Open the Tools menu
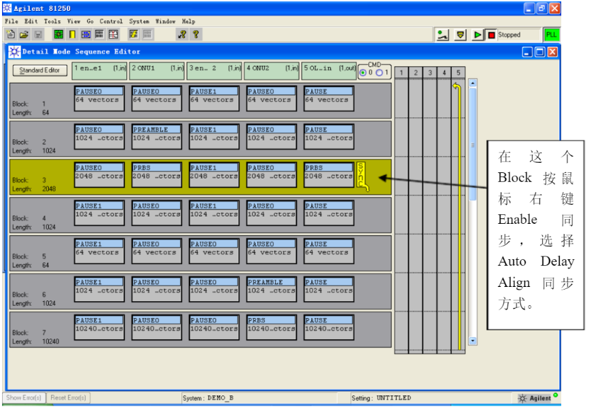The height and width of the screenshot is (409, 589). click(52, 22)
